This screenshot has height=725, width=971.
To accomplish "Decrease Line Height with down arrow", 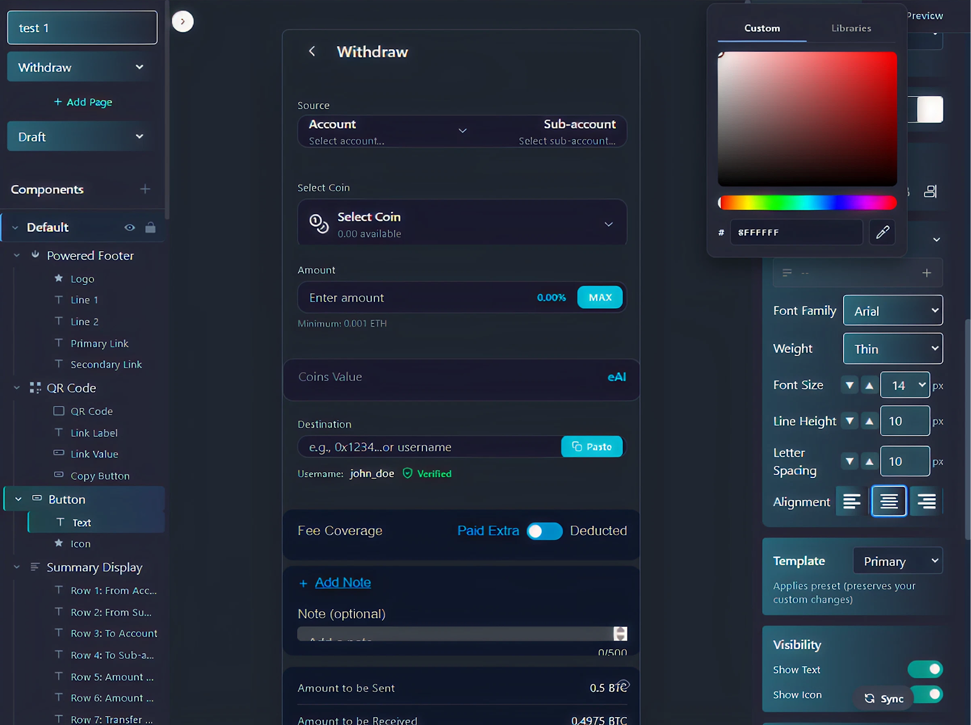I will click(850, 421).
